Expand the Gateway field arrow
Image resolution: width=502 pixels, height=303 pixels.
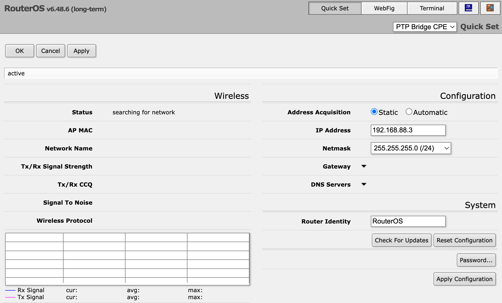coord(364,166)
